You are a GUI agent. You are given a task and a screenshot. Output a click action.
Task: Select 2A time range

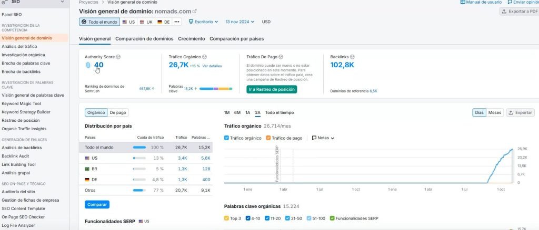tap(257, 113)
